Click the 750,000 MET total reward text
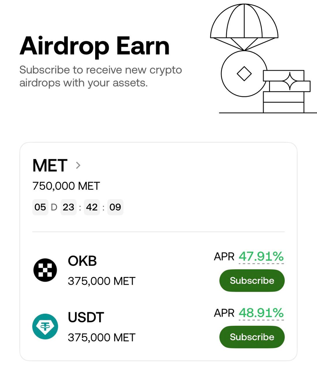Image resolution: width=317 pixels, height=369 pixels. 66,186
